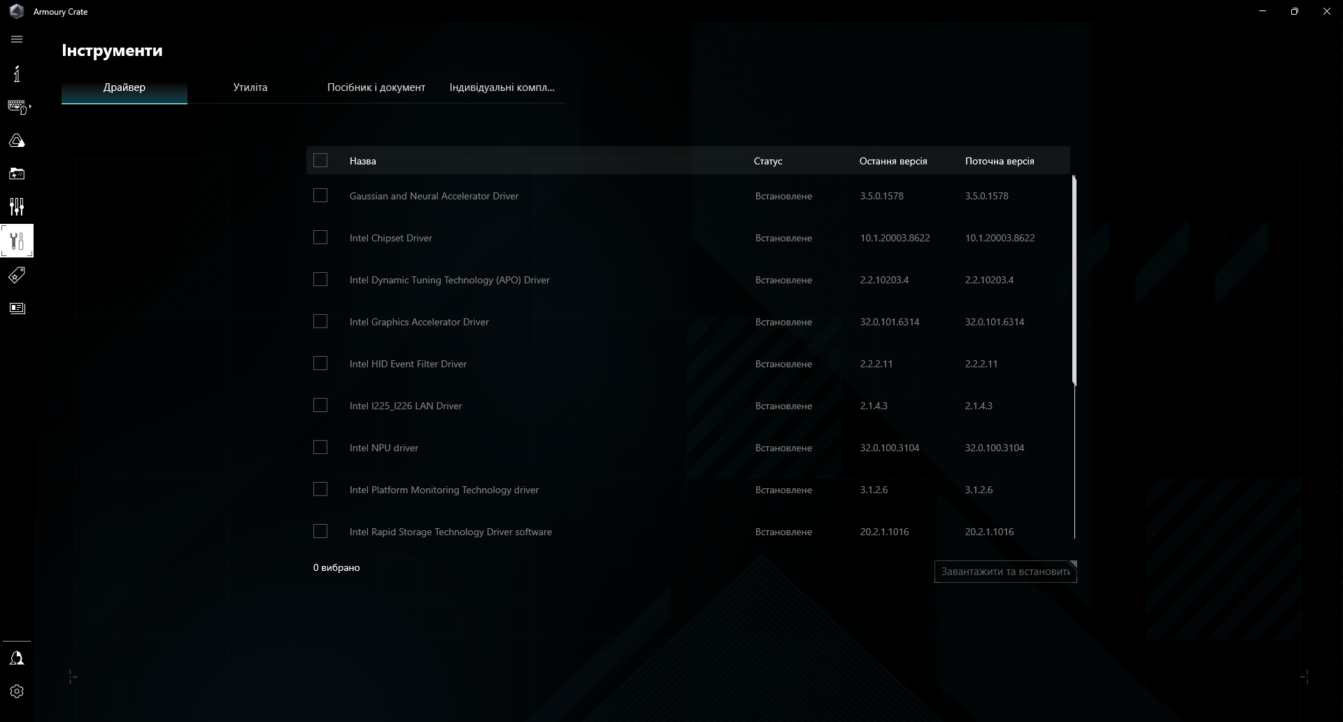Click current version 3.1.2.6 of Platform Monitoring driver
1343x722 pixels.
click(979, 490)
